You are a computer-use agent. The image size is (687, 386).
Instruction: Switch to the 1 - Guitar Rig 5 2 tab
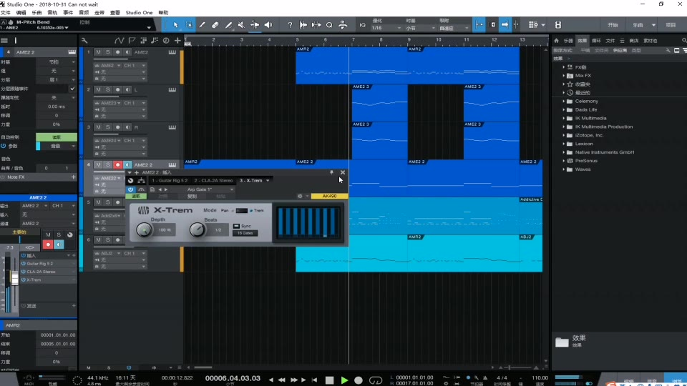(170, 180)
